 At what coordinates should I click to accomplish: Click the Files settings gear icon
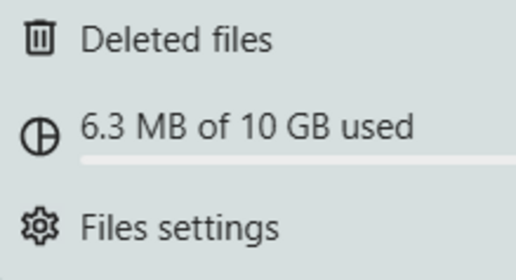(x=40, y=226)
